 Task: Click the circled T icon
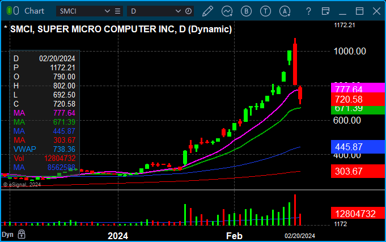[265, 11]
